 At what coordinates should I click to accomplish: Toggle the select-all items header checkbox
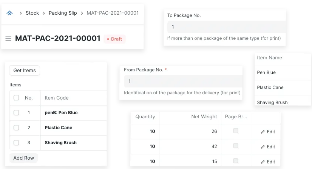16,98
